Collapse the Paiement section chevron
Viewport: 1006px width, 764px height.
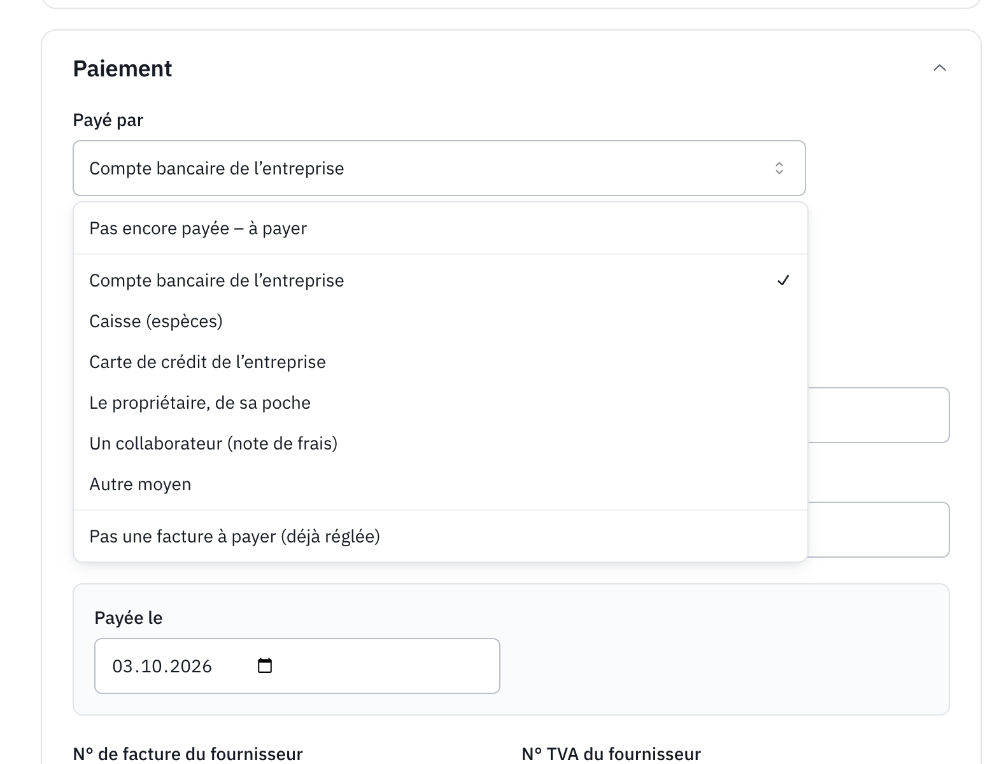[939, 68]
